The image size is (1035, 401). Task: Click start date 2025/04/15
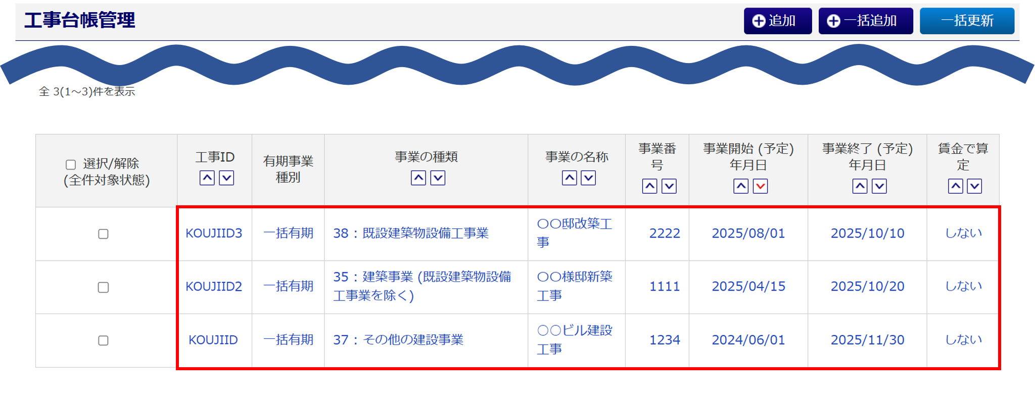748,287
